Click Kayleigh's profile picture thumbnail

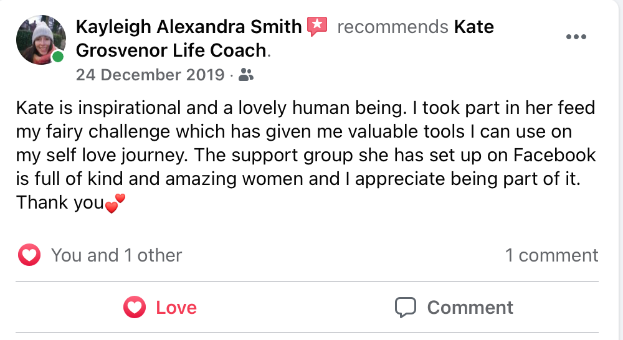pyautogui.click(x=41, y=40)
